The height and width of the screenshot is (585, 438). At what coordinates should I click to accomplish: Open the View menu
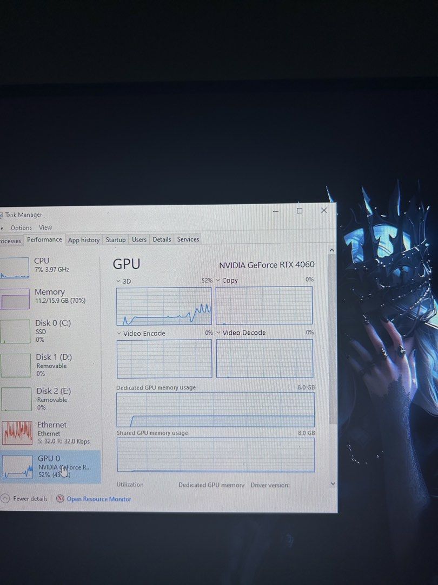point(45,227)
